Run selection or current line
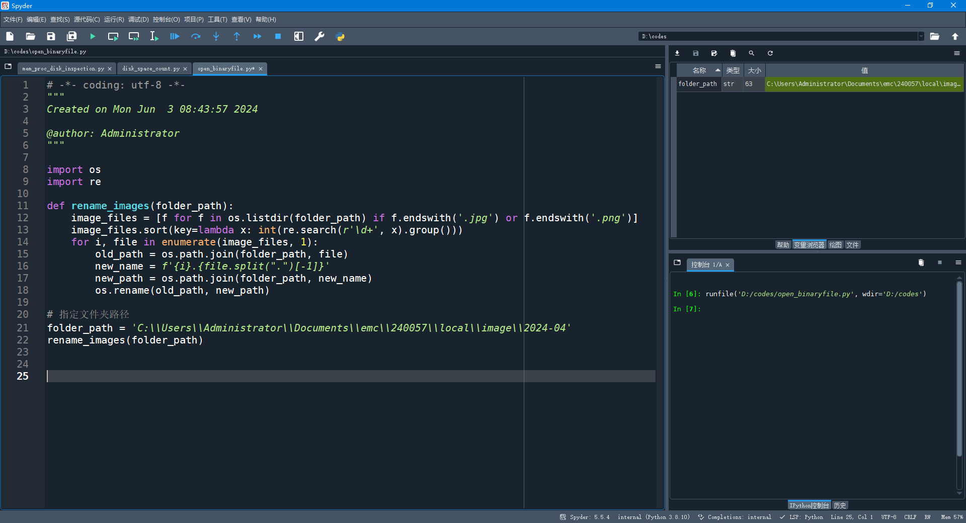 pos(154,36)
